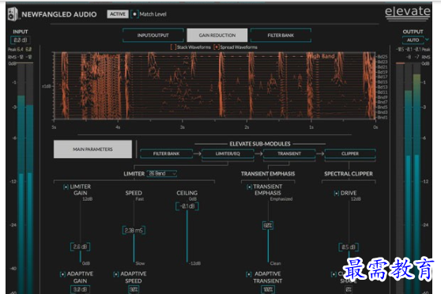The width and height of the screenshot is (441, 294).
Task: Open the LIMITER/EQ sub-module
Action: pyautogui.click(x=228, y=153)
